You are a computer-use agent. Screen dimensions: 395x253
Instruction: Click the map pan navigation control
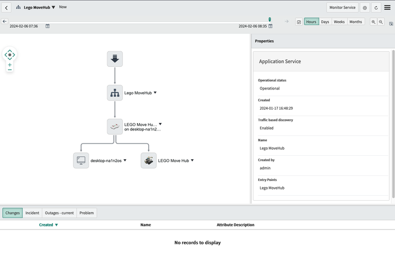point(10,55)
